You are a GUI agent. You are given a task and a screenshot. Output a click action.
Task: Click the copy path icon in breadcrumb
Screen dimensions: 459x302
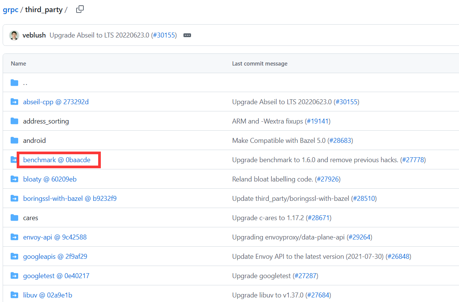point(80,9)
